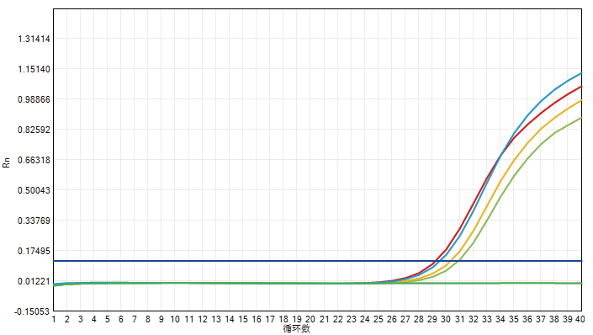Click the y-axis value 1.15140

click(34, 69)
